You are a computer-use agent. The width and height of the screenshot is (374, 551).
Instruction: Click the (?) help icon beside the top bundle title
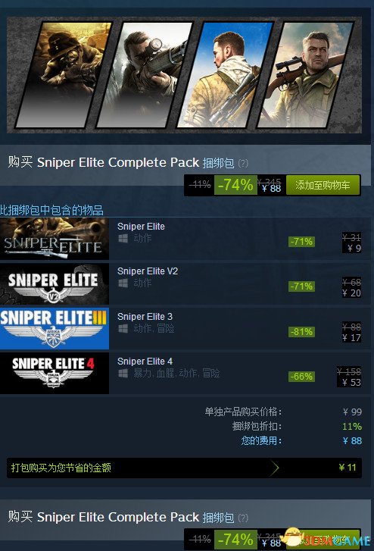click(243, 164)
